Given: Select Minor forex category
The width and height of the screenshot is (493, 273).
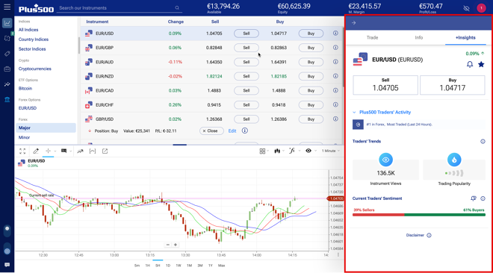Looking at the screenshot, I should [24, 137].
